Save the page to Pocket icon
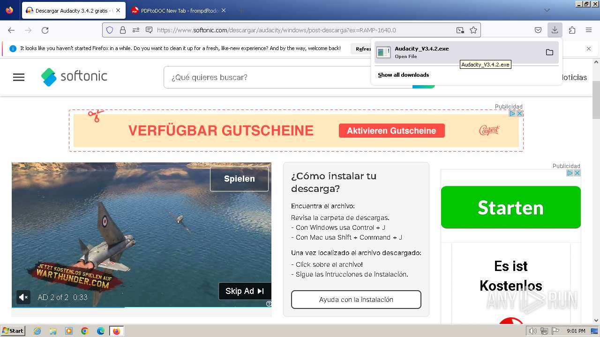Screen dimensions: 600x337 pyautogui.click(x=538, y=30)
